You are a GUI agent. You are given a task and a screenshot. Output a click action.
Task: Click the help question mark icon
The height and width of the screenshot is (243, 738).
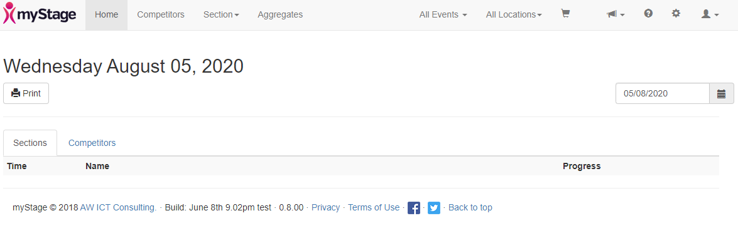click(648, 14)
